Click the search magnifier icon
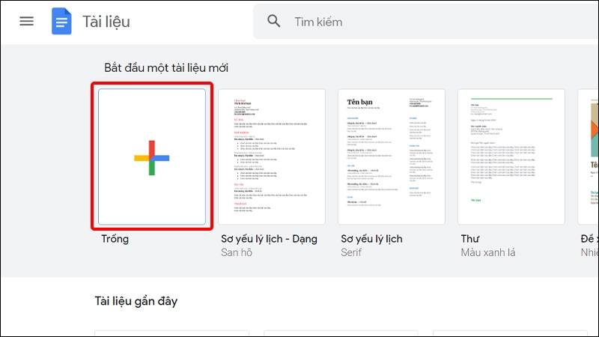This screenshot has width=599, height=337. [x=273, y=21]
